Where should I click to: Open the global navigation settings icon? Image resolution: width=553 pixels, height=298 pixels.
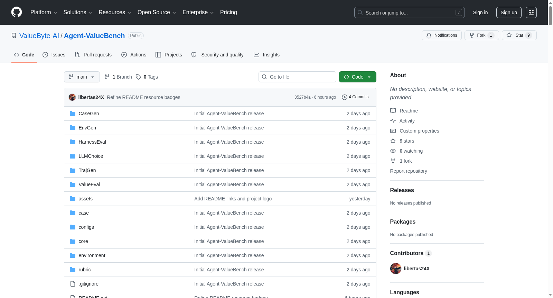tap(531, 12)
